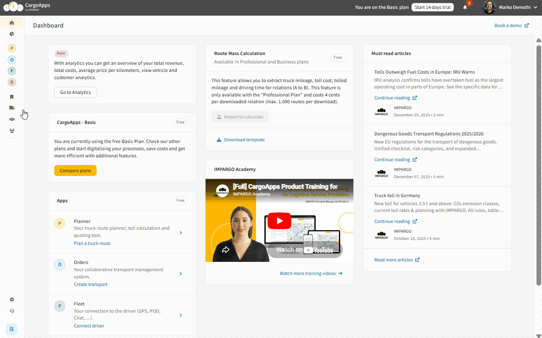
Task: Click the Create transport link
Action: [91, 284]
